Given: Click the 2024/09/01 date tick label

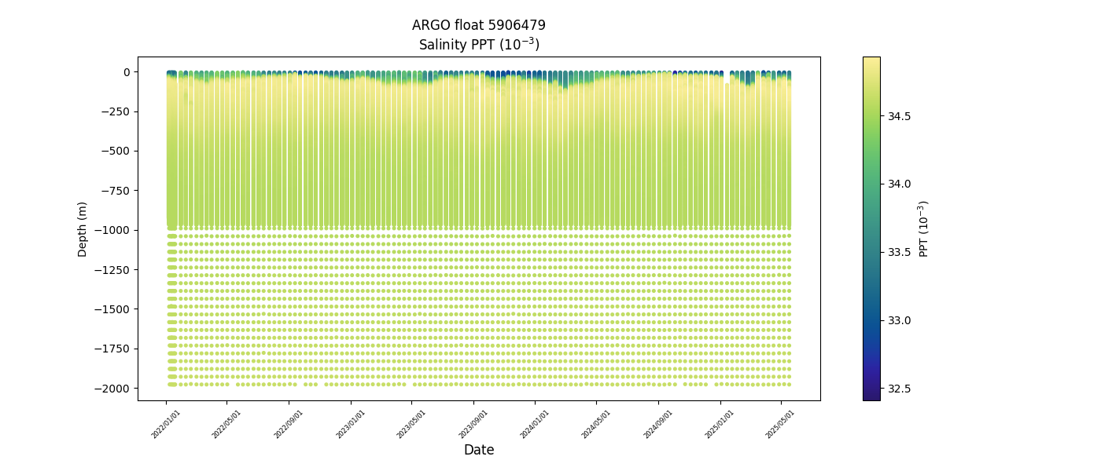Looking at the screenshot, I should pos(659,425).
